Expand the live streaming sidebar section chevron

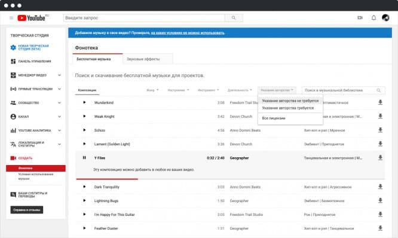59,89
